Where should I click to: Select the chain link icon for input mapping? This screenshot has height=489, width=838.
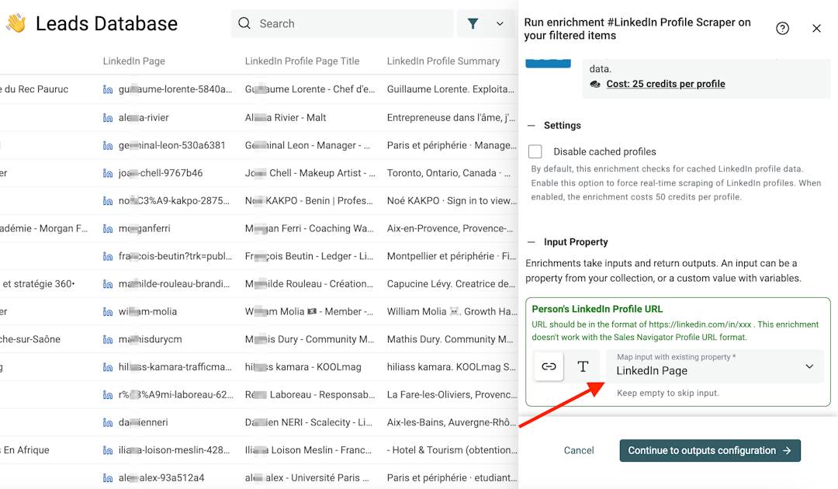[x=549, y=366]
